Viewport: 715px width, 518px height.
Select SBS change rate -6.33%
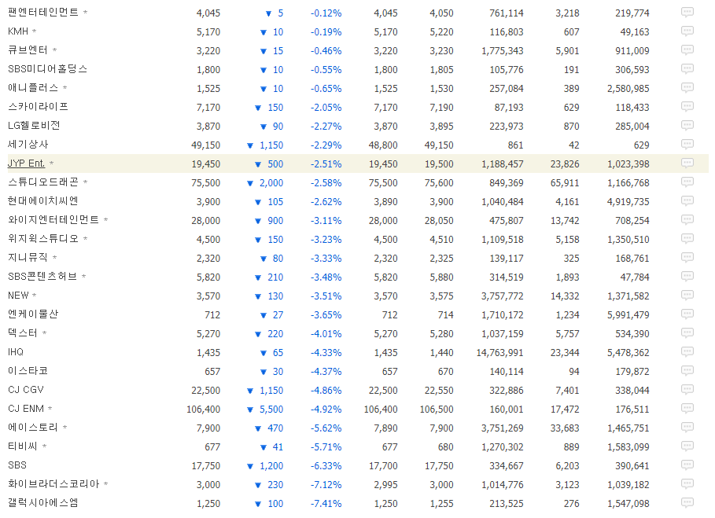(326, 466)
